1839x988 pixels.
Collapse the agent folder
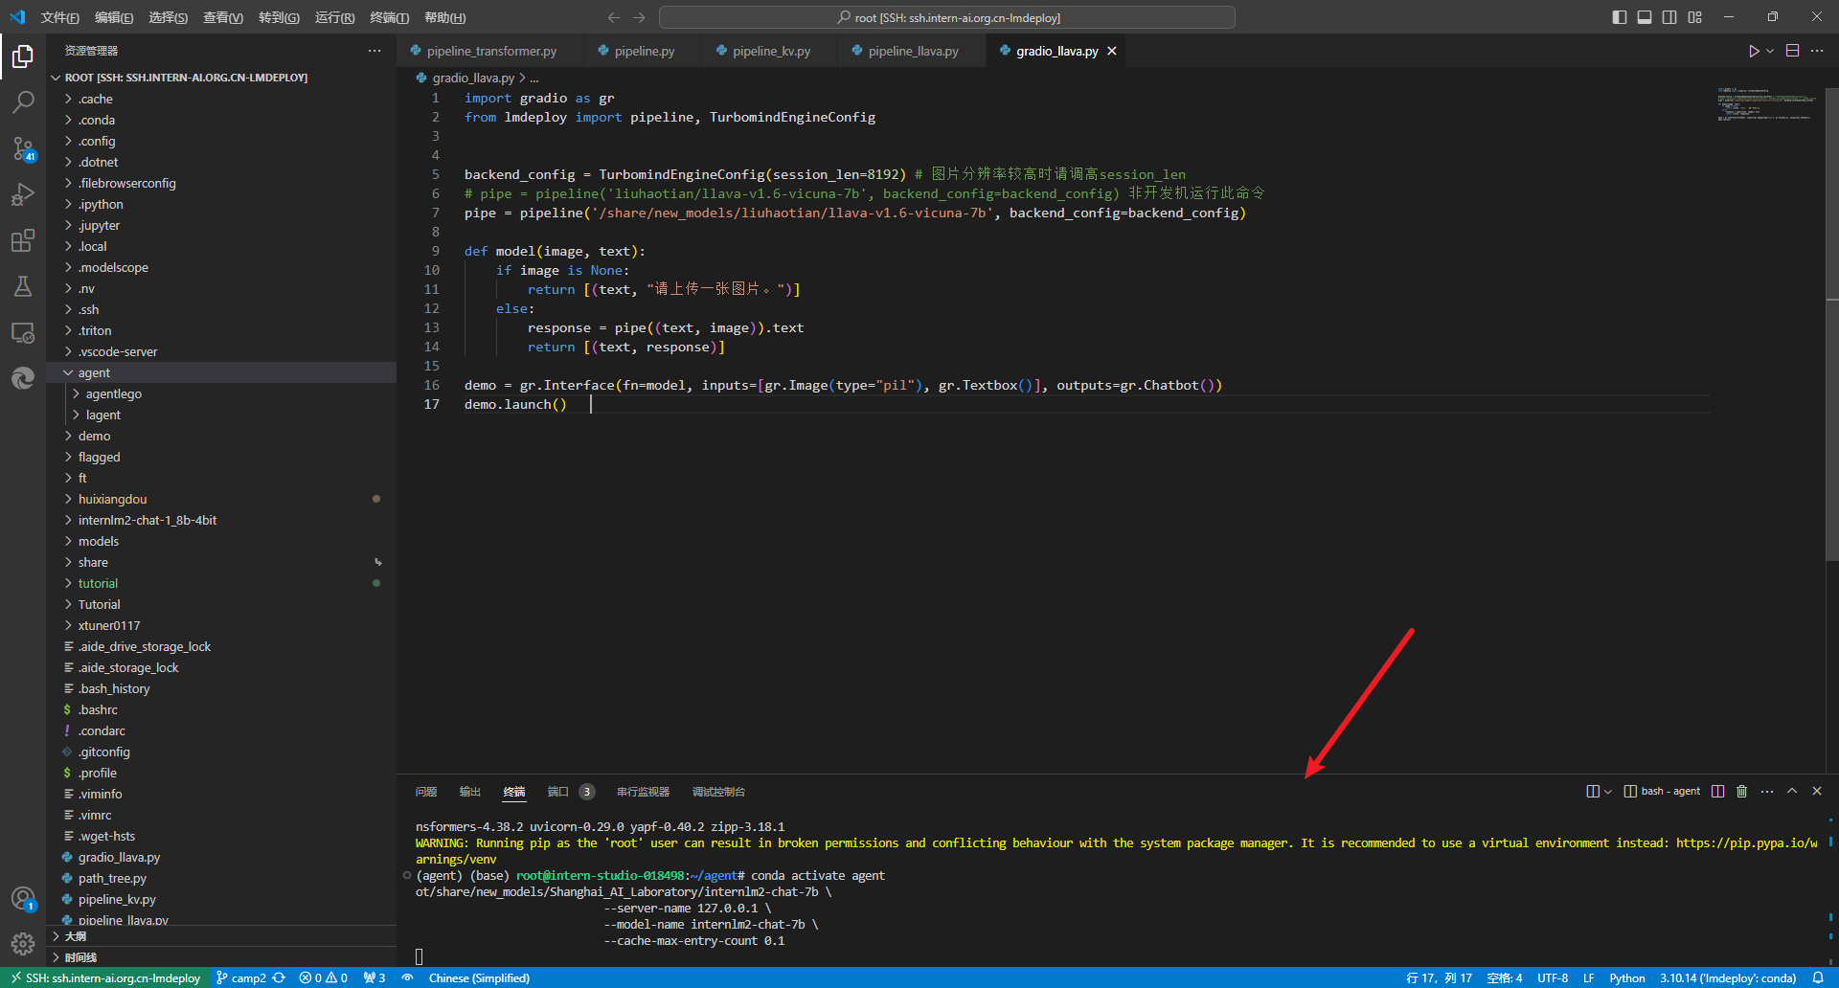coord(94,372)
